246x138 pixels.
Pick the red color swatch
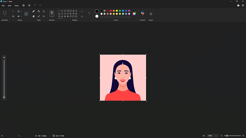point(111,11)
